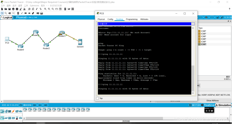Select Router2 in the topology
Image resolution: width=232 pixels, height=124 pixels.
[x=46, y=45]
